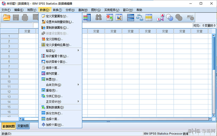Image resolution: width=217 pixels, height=136 pixels.
Task: Expand the 正交设计(H) submenu
Action: [x=60, y=102]
